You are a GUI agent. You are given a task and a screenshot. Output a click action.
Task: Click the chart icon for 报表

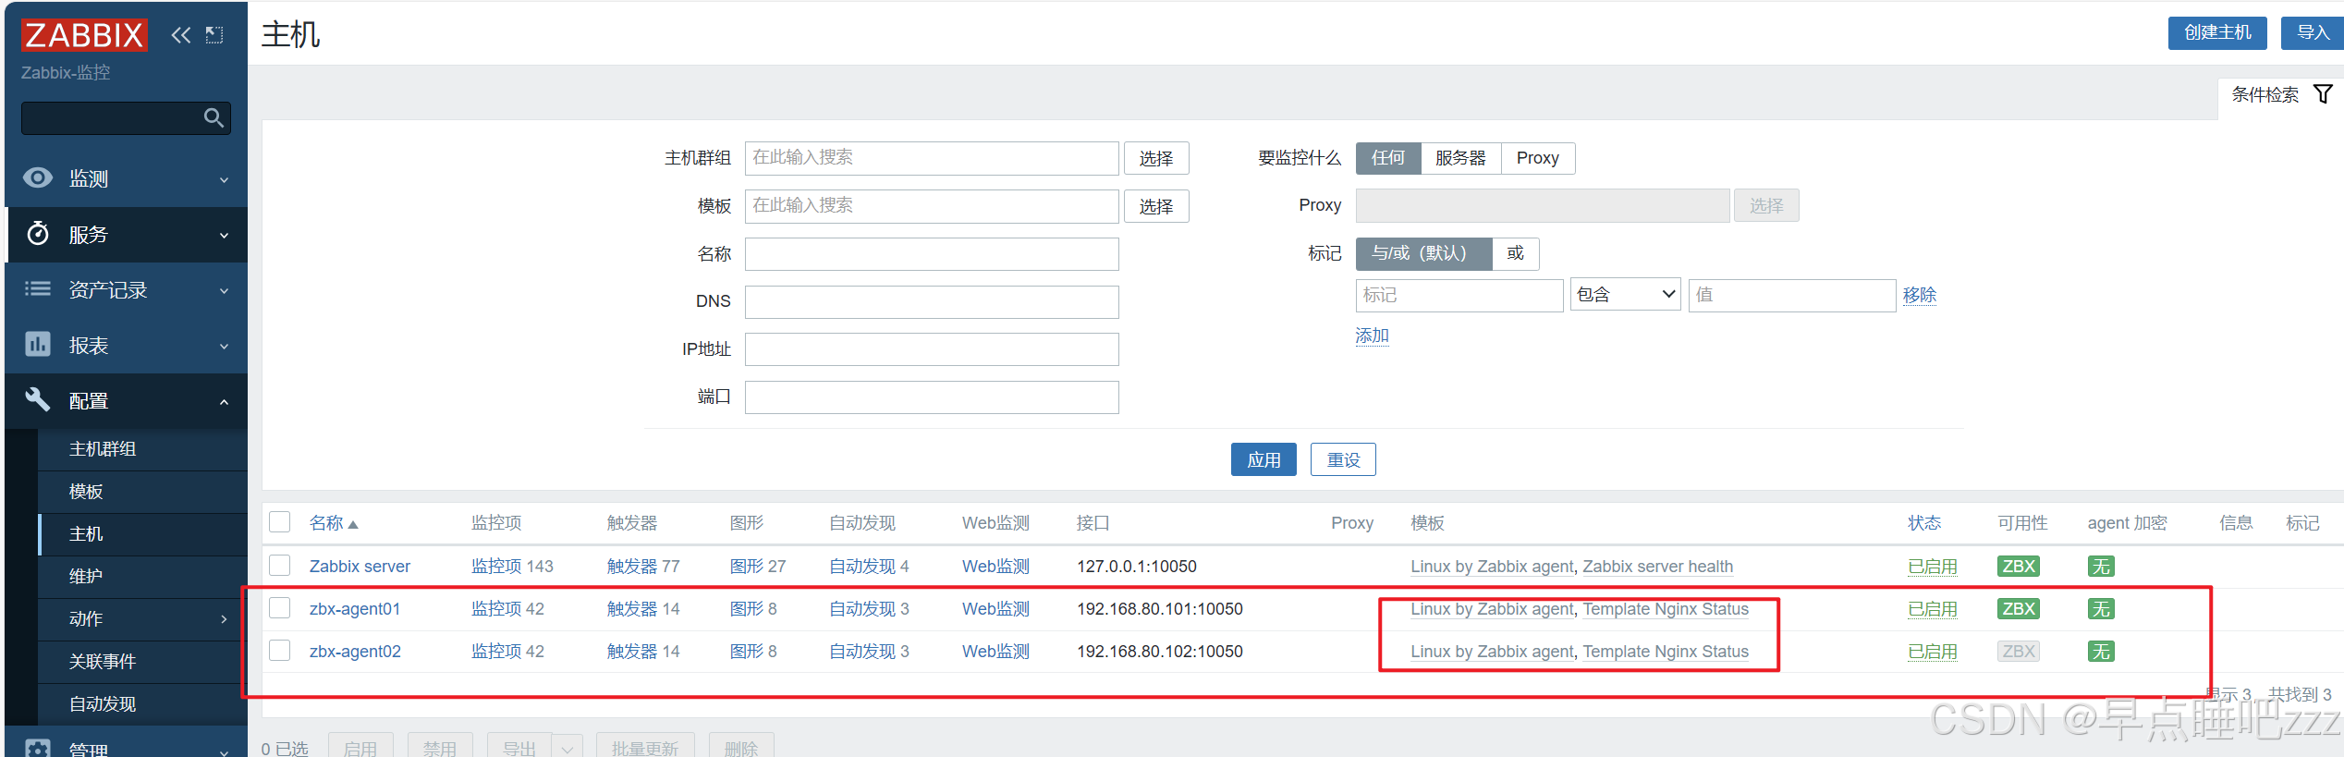pyautogui.click(x=38, y=345)
